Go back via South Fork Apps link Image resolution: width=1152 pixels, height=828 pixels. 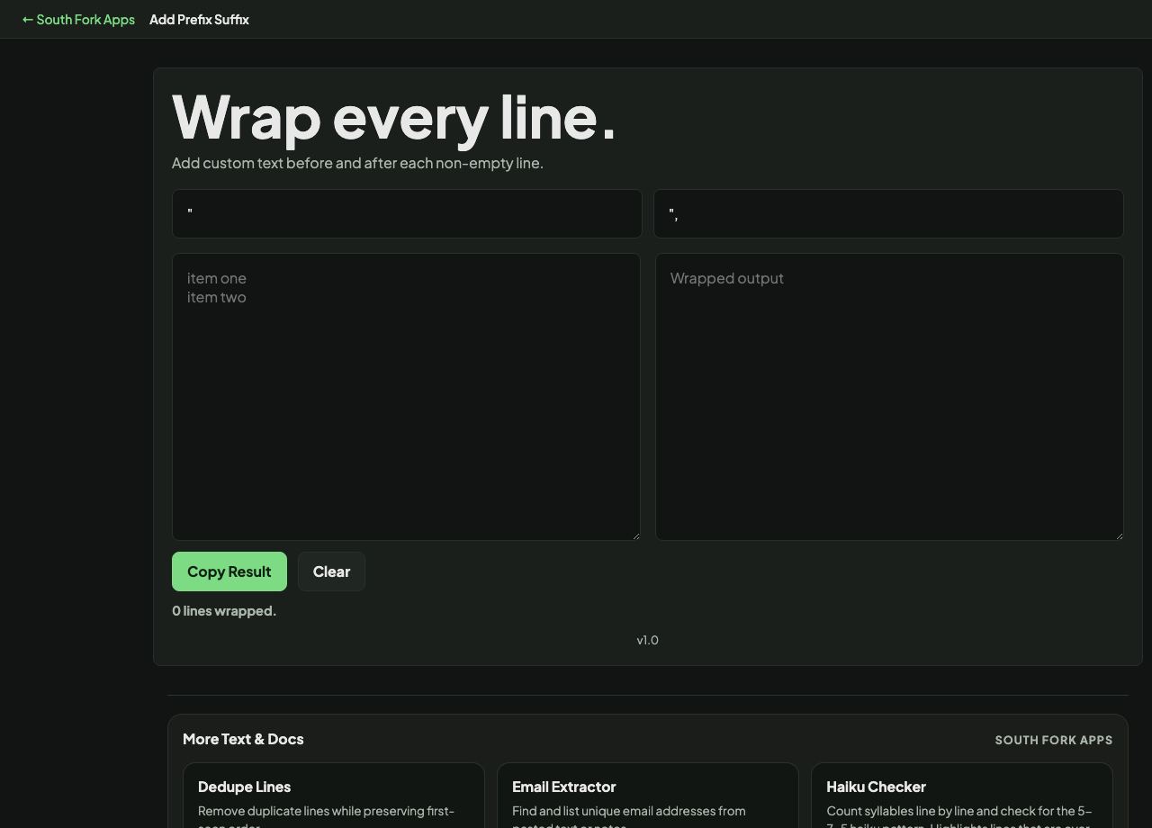pyautogui.click(x=78, y=19)
